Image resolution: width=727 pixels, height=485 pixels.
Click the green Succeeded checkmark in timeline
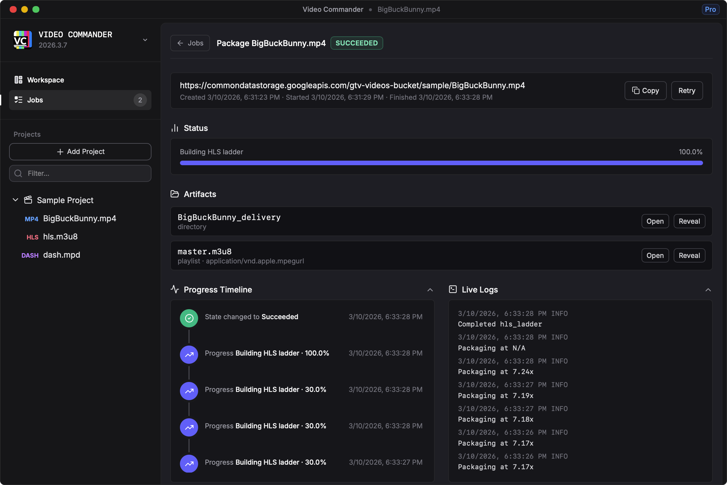188,318
